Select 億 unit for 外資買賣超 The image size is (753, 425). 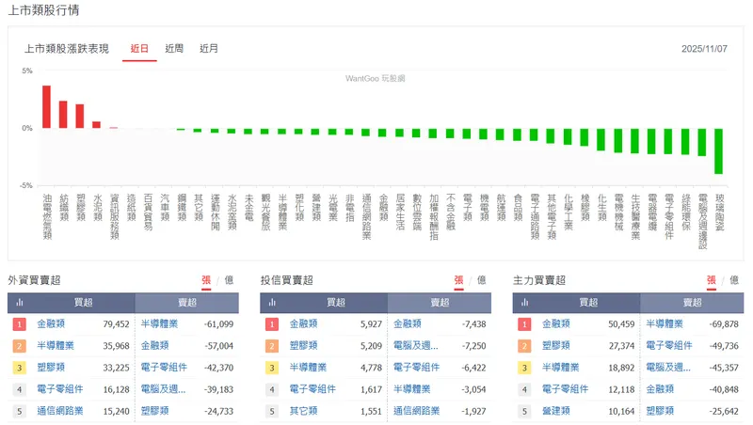click(229, 280)
